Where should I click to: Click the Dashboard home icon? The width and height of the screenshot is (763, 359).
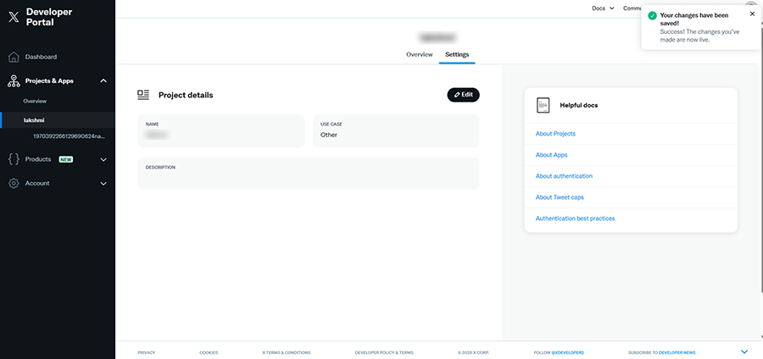click(14, 57)
